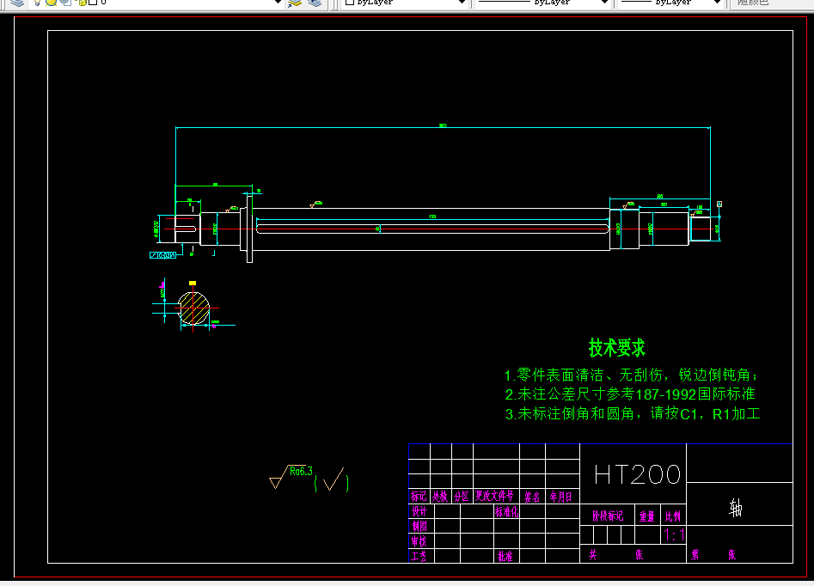Select note line 3.未标注倒角和圆角
The image size is (814, 586).
(x=633, y=413)
